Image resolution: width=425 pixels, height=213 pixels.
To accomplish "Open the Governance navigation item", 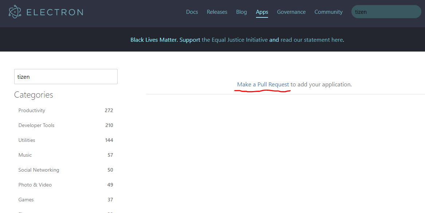I will click(x=291, y=12).
